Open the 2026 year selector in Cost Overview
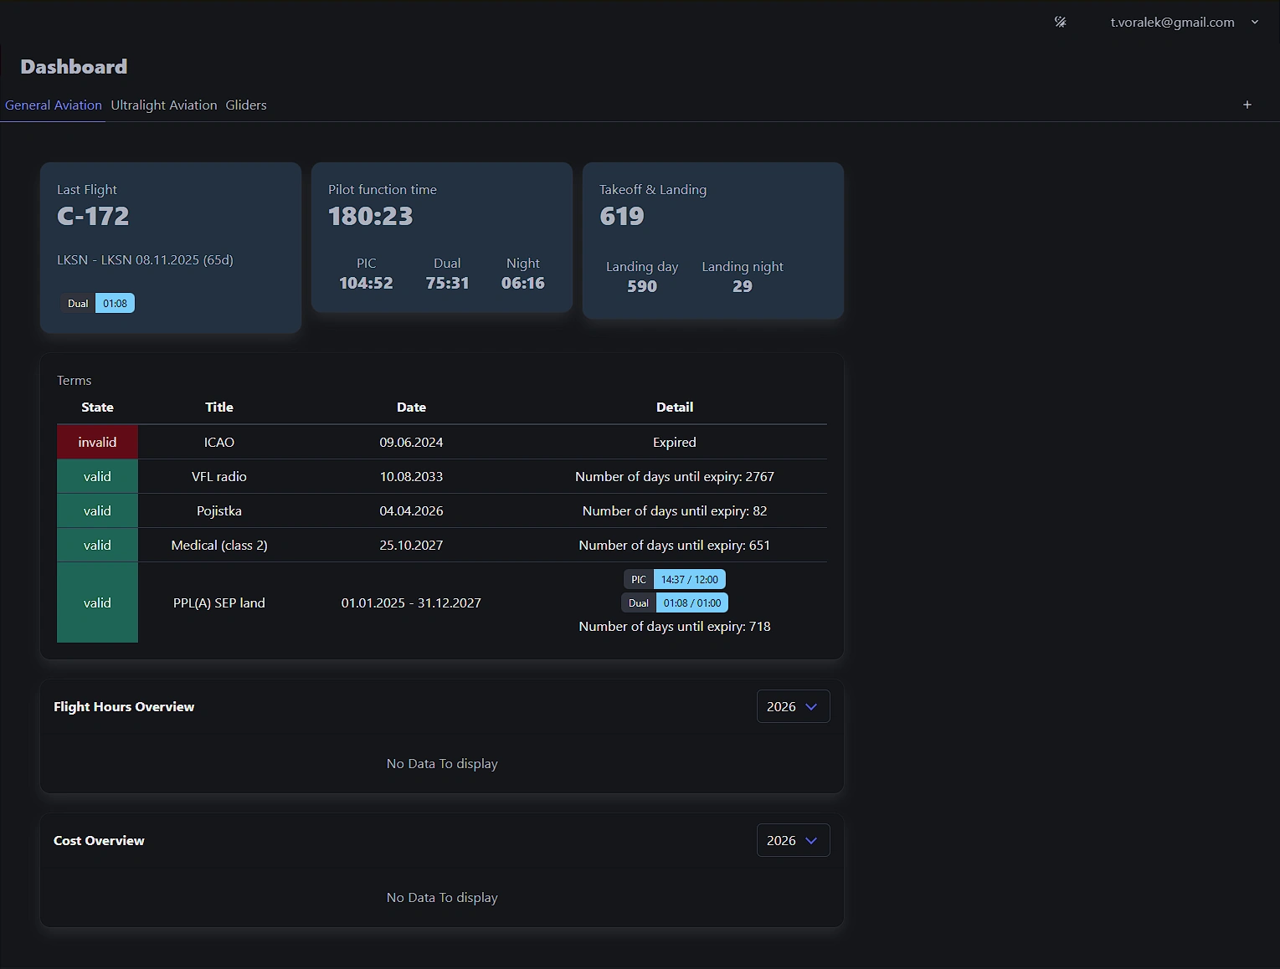Screen dimensions: 1280x969 (792, 840)
